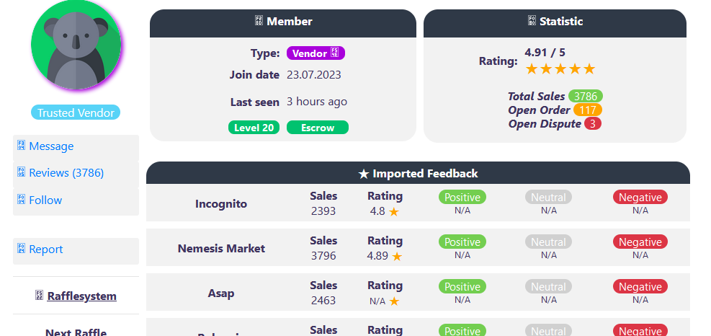Click the purple Vendor type badge
711x336 pixels.
click(x=316, y=53)
